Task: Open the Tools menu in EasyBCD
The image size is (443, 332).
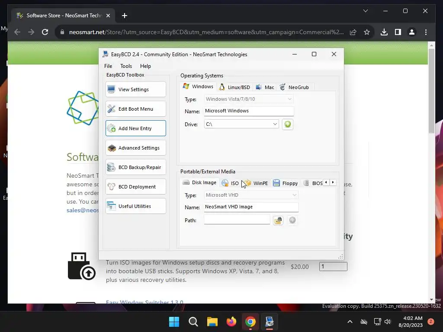Action: coord(126,66)
